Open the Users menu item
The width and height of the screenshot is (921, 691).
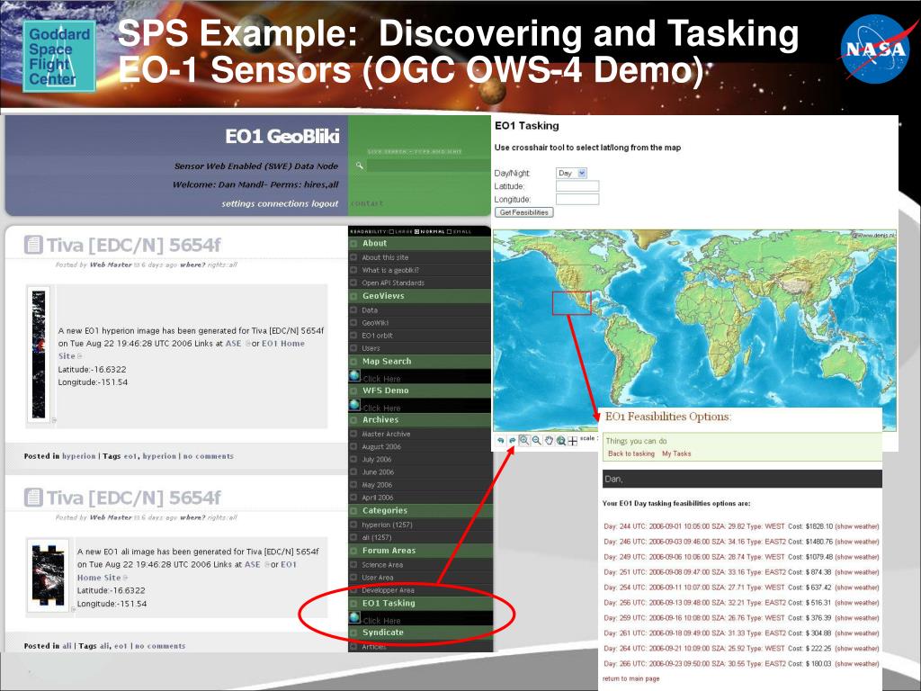pyautogui.click(x=371, y=348)
